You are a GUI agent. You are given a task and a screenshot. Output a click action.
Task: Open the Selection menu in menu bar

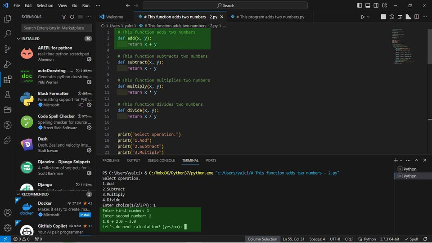[45, 5]
